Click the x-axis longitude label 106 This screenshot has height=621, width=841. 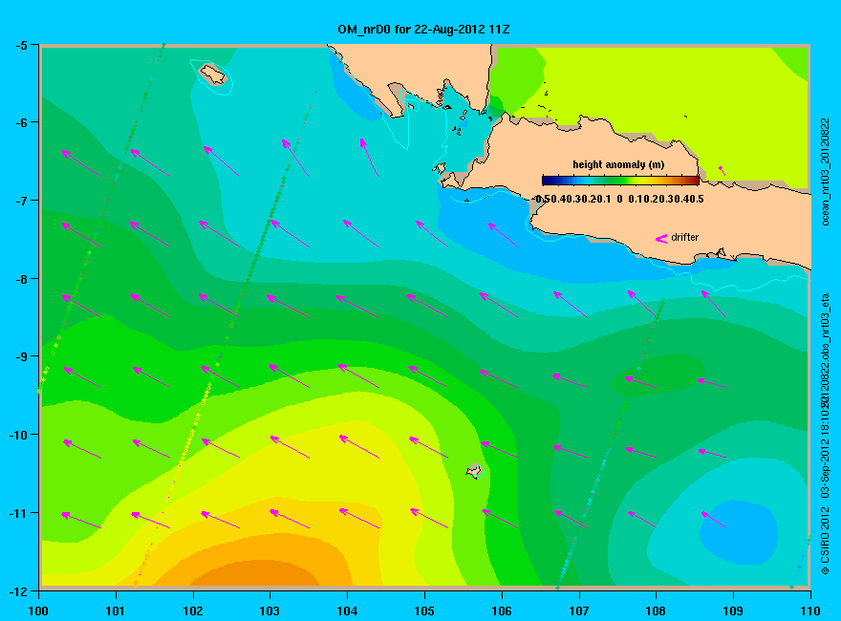[502, 610]
